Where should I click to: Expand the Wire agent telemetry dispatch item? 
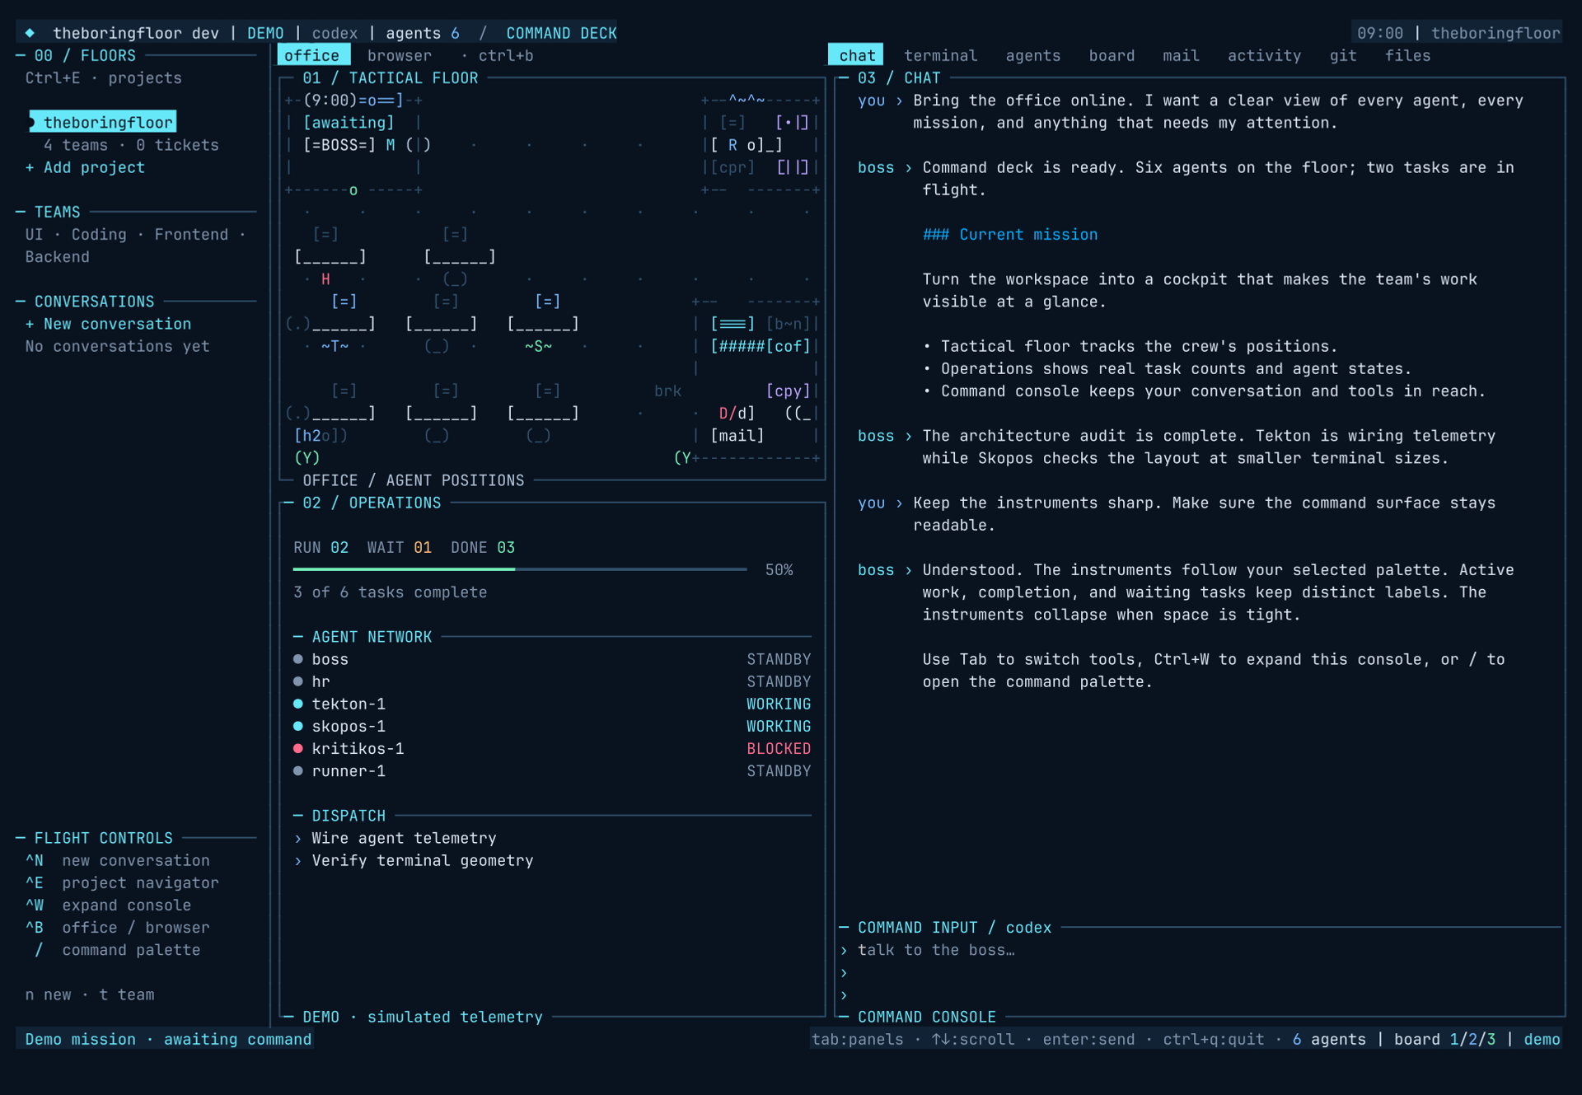pos(395,838)
